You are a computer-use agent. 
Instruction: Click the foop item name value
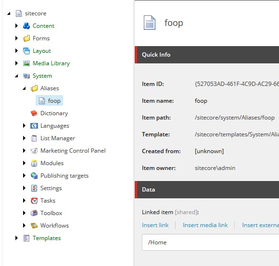coord(201,101)
